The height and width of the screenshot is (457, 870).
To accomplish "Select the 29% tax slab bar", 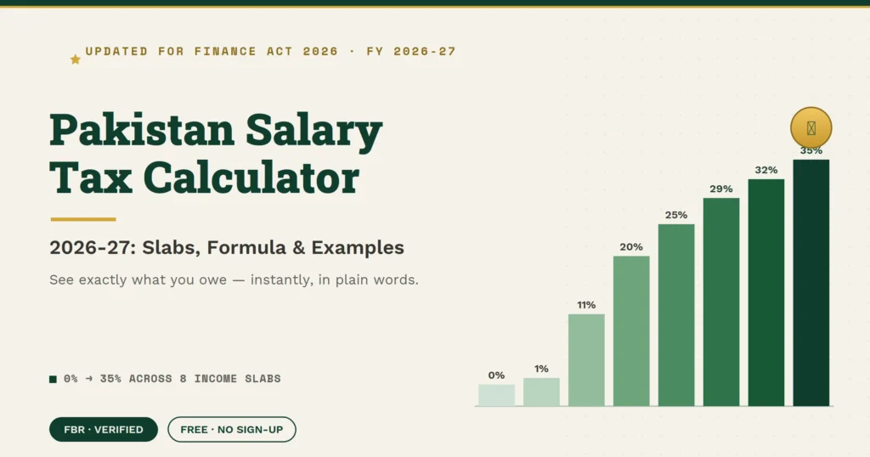I will [721, 302].
